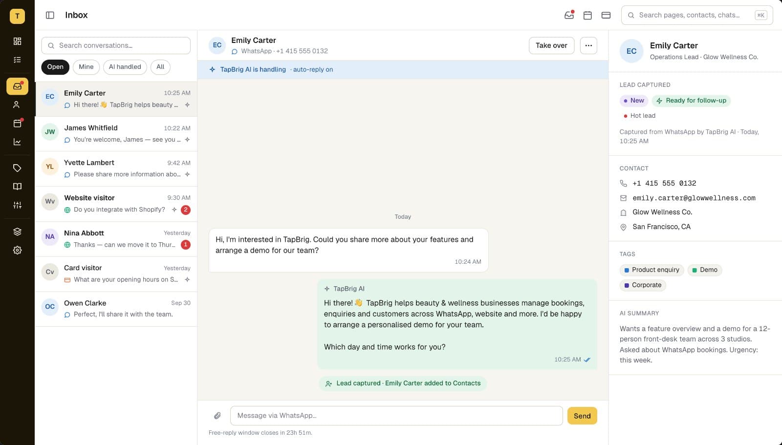
Task: Click the Demo tag
Action: (705, 270)
